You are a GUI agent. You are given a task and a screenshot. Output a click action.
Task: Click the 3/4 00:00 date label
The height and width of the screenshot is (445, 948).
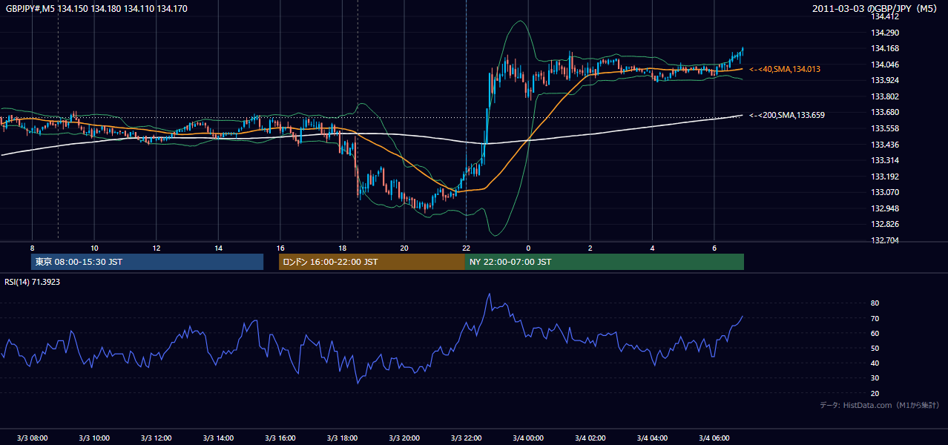point(527,438)
